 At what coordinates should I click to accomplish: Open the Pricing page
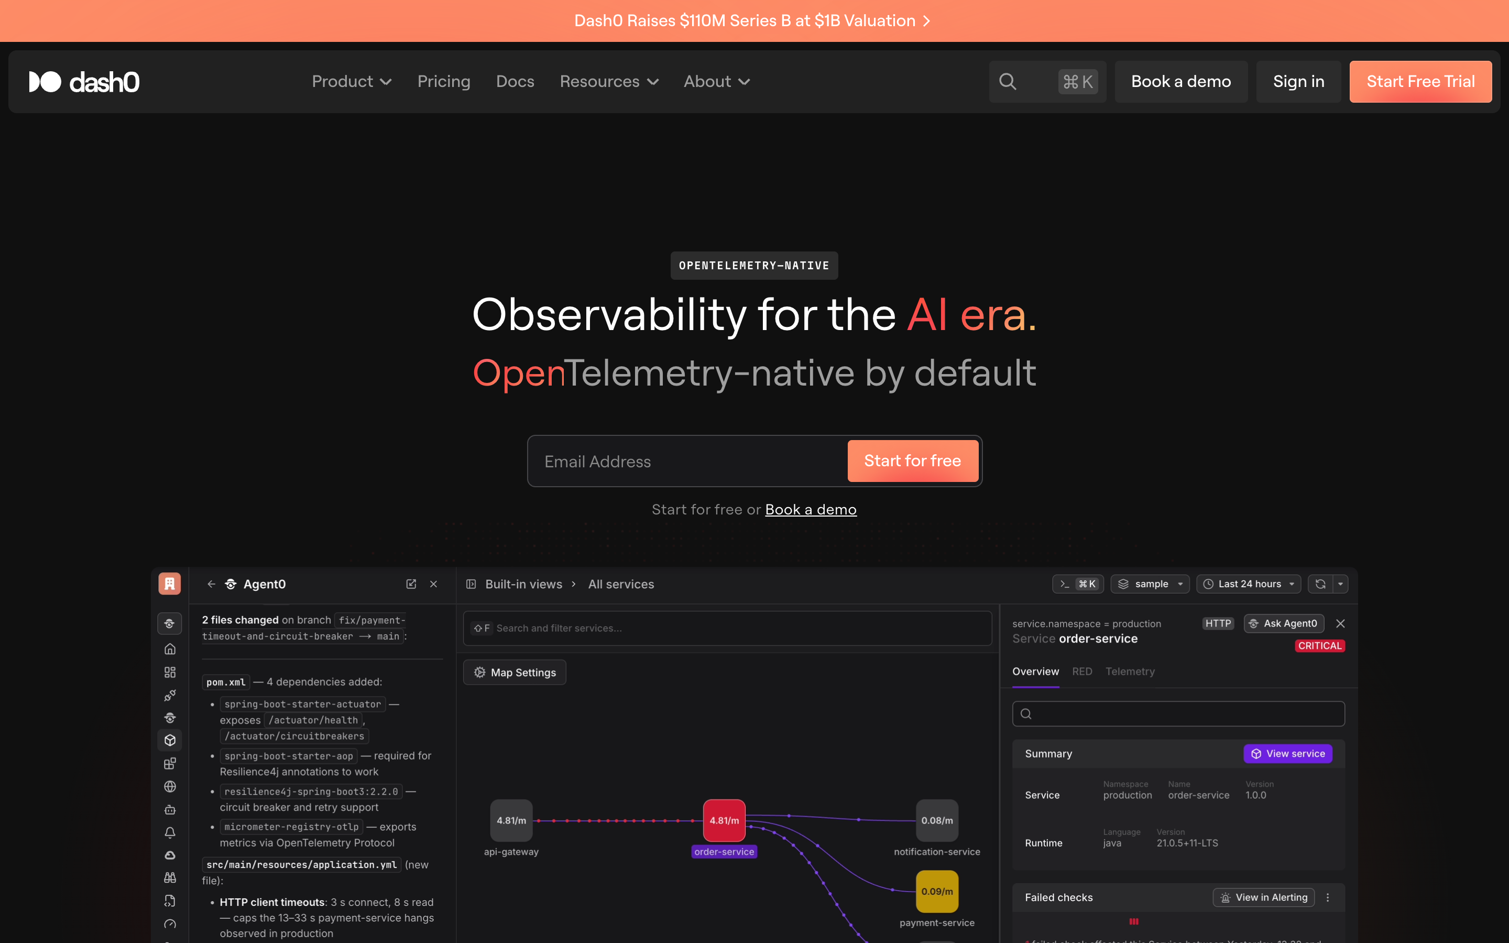pos(444,82)
